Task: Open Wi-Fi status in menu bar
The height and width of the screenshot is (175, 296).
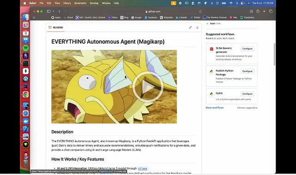Action: (x=231, y=3)
